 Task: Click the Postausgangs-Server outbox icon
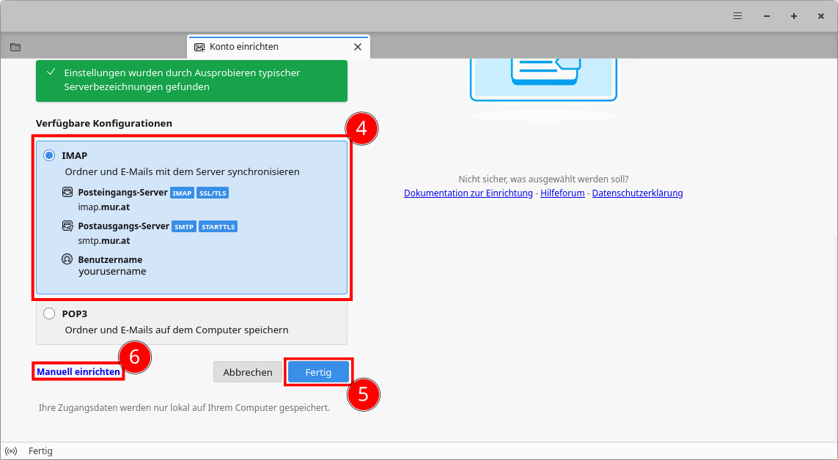click(68, 226)
